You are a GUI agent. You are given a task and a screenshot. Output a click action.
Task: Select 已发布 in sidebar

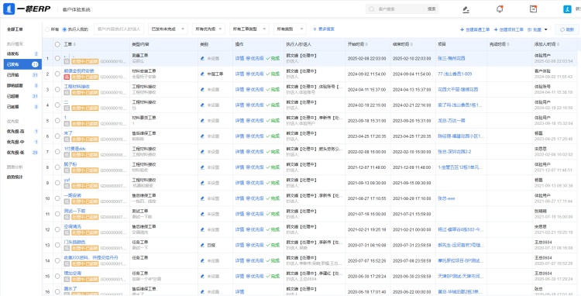pyautogui.click(x=22, y=64)
